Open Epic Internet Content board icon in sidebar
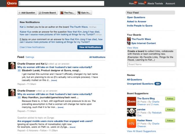 129,43
